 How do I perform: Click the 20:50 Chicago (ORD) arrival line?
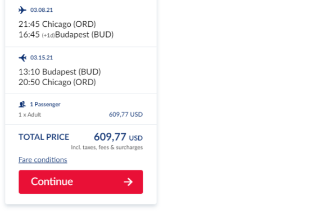[x=57, y=82]
